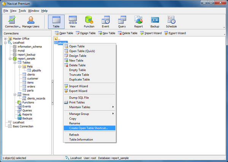
Task: Open Manage Group submenu
Action: [x=90, y=114]
